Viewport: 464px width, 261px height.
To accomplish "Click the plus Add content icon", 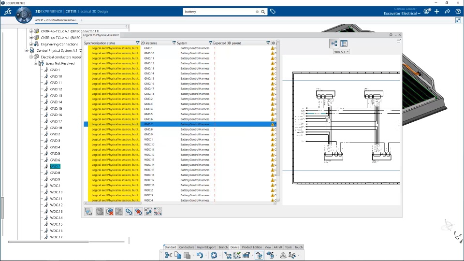I will (437, 12).
